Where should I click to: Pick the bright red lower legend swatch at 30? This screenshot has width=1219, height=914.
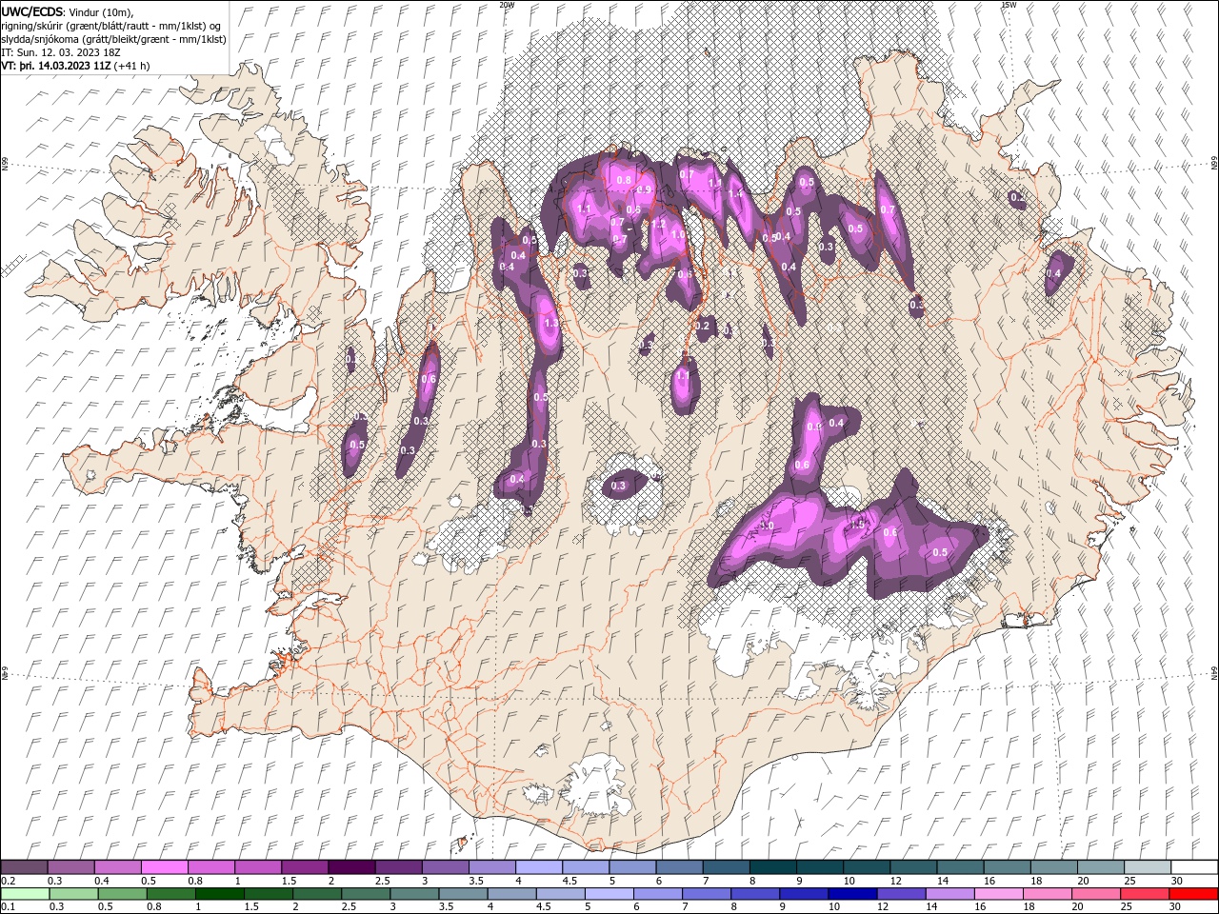pos(1193,894)
